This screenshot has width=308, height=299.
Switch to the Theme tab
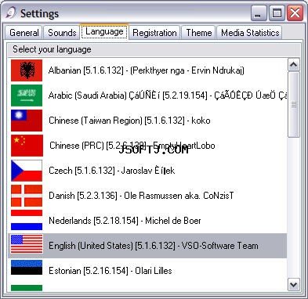tap(198, 33)
